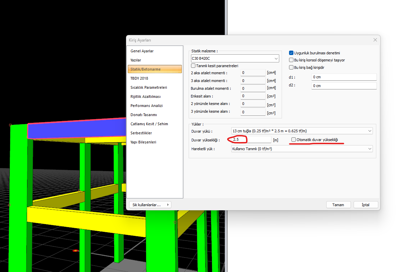Click the Duvar yüksekliği input field
The width and height of the screenshot is (405, 272).
(x=252, y=140)
